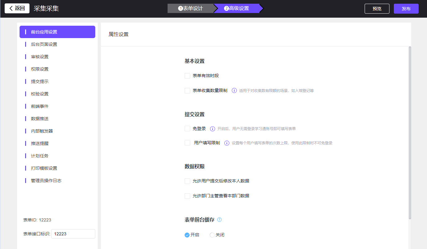
Task: Check 允许部门主管查看本部门数据
Action: 187,196
